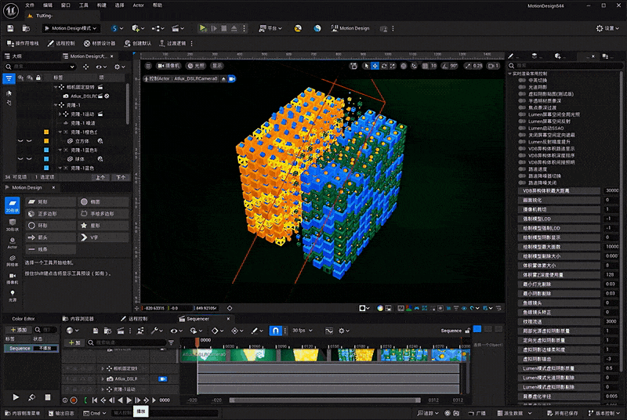This screenshot has width=627, height=420.
Task: Click the translate gizmo tool in viewport
Action: point(375,66)
